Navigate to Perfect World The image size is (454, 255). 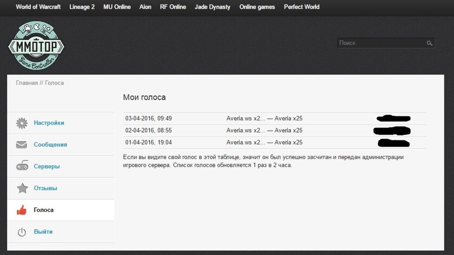point(301,7)
